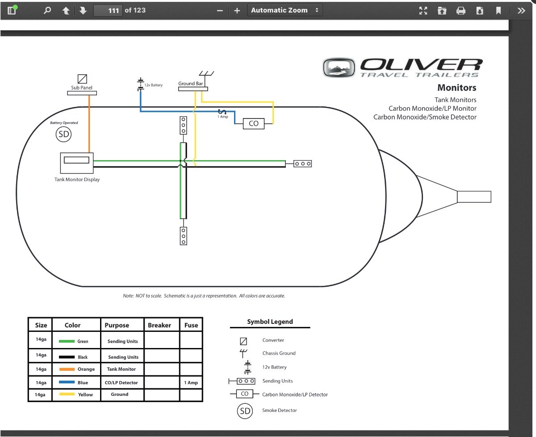Print the PDF document
The height and width of the screenshot is (437, 536).
pos(461,11)
